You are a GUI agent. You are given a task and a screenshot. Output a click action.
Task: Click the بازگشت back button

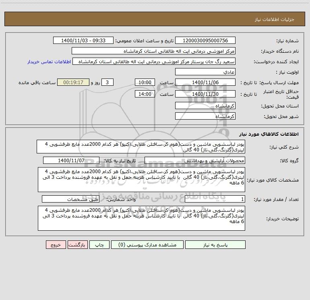coord(77,244)
